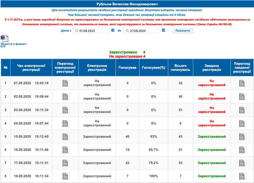
Task: View consolidated registration document for 04.09.2020
Action: pyautogui.click(x=242, y=123)
